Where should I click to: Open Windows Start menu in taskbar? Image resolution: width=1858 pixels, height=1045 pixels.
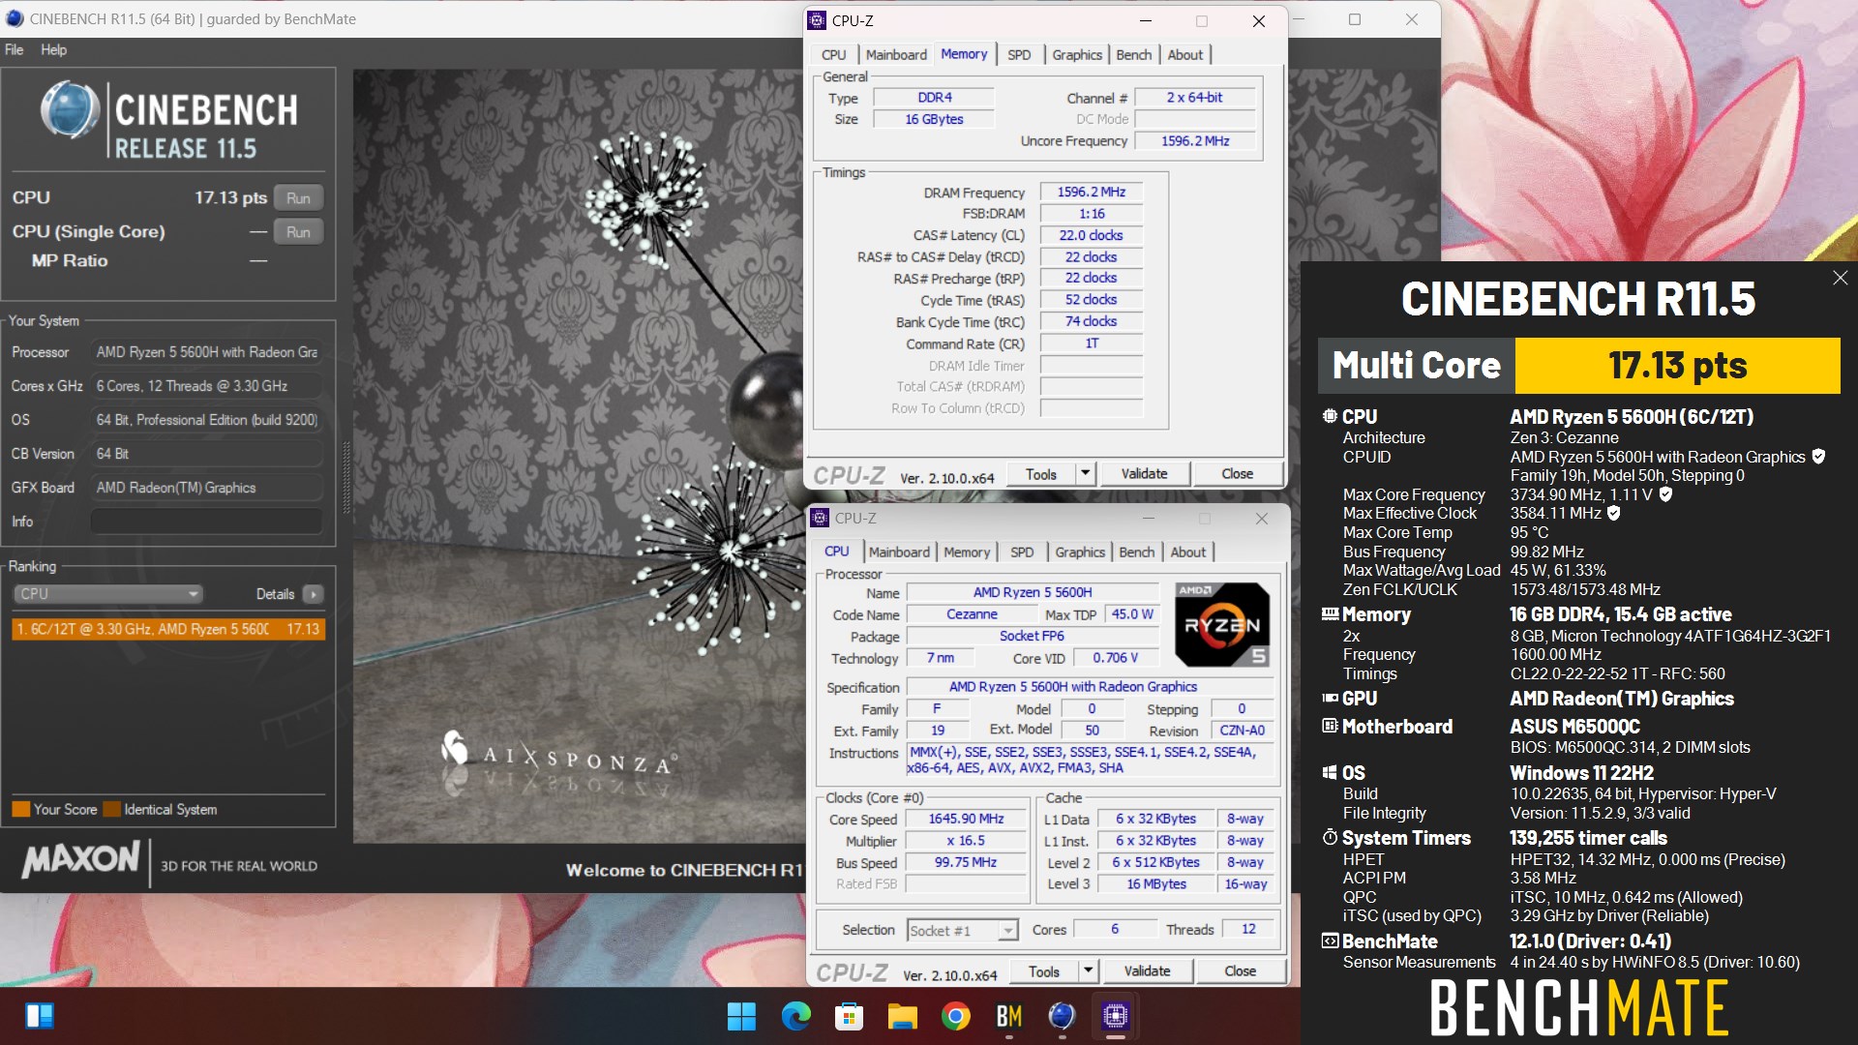point(741,1016)
